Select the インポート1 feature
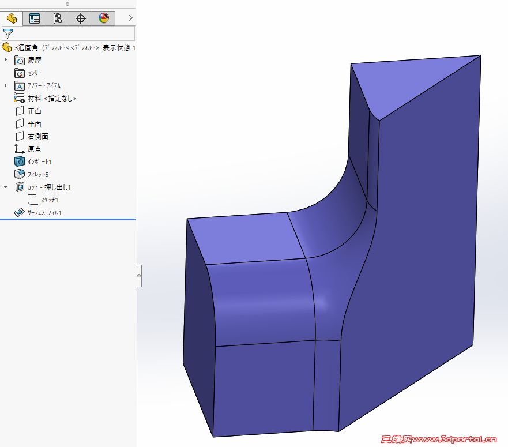Viewport: 508px width, 447px height. click(40, 161)
